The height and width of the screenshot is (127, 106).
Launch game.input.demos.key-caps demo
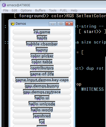pos(42,80)
